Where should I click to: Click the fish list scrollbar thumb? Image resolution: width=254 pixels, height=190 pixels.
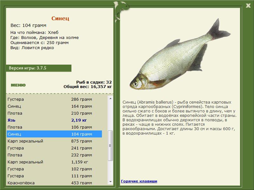coord(110,146)
